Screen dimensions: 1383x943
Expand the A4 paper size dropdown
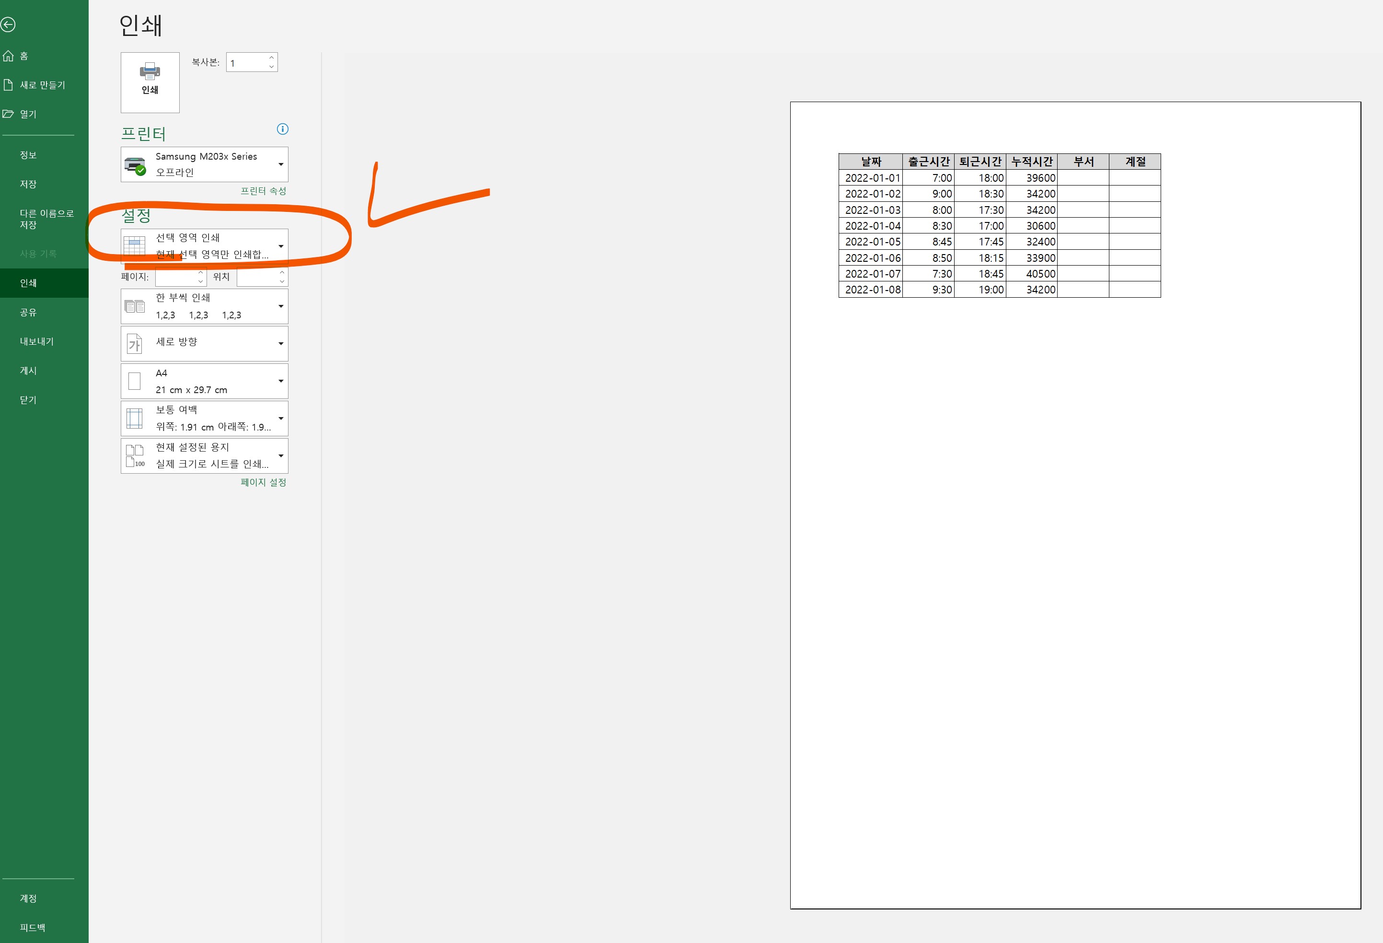click(281, 381)
